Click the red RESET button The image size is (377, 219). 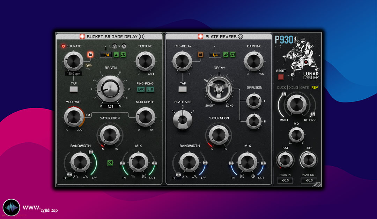[281, 77]
